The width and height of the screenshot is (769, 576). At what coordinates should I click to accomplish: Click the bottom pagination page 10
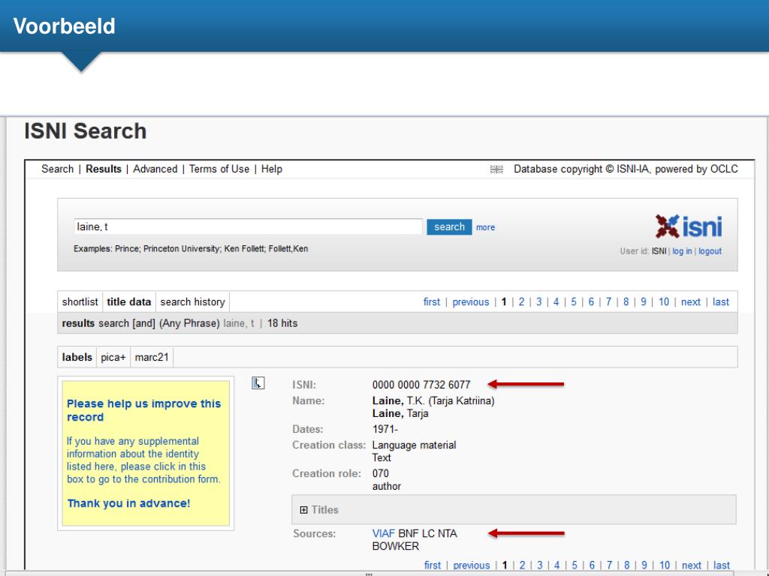pyautogui.click(x=665, y=565)
